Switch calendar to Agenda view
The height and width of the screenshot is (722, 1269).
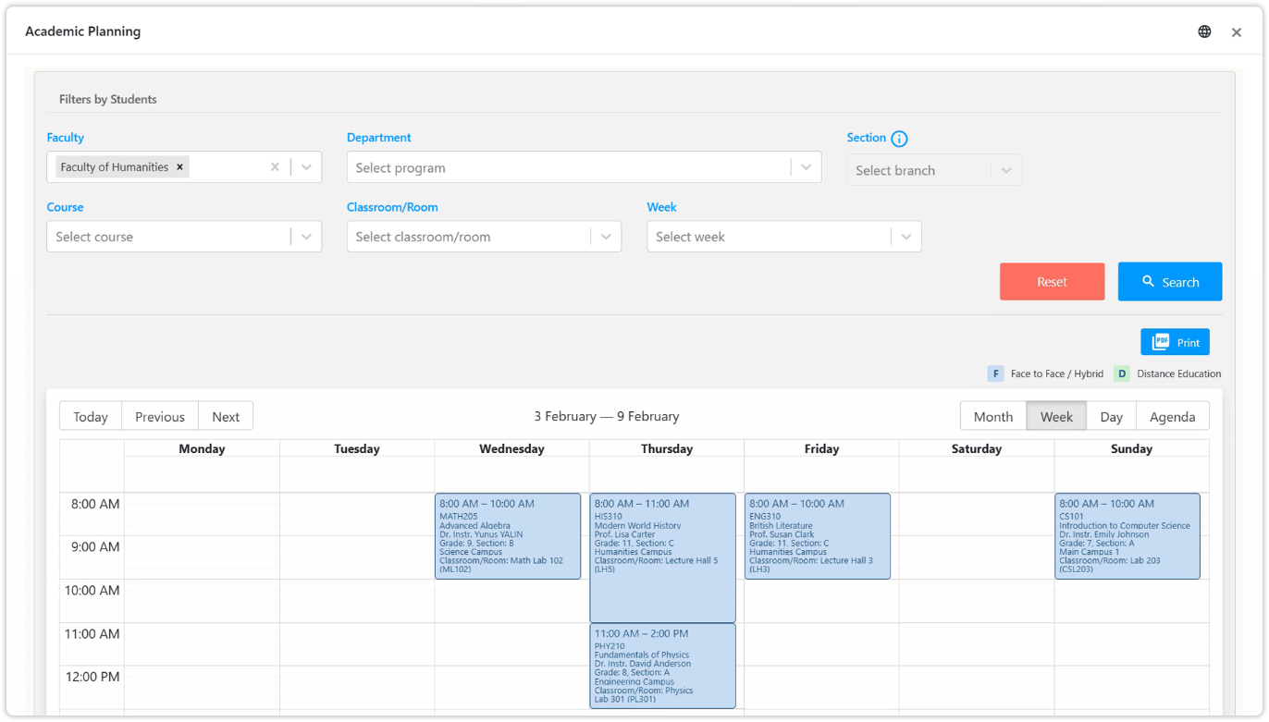1172,416
